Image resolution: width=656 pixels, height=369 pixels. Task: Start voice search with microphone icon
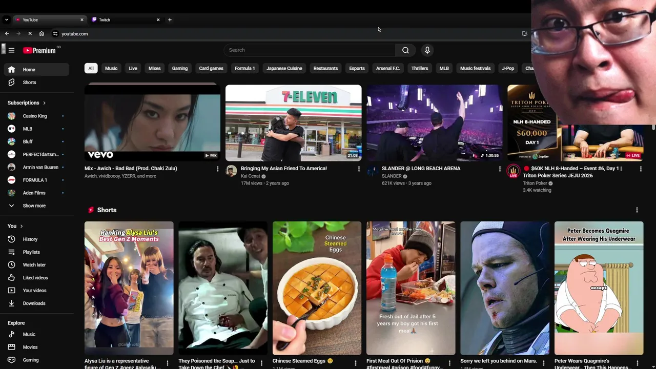427,50
